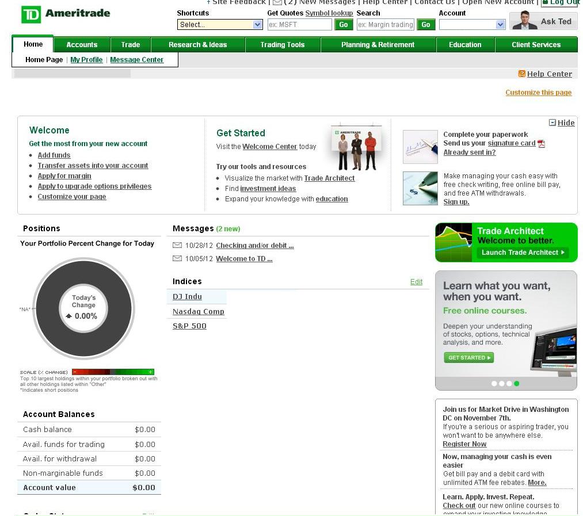Open the Planning & Retirement tab
Viewport: 583px width, 516px height.
(378, 45)
